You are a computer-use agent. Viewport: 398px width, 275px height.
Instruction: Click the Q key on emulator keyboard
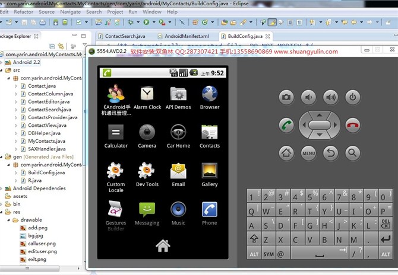254,210
